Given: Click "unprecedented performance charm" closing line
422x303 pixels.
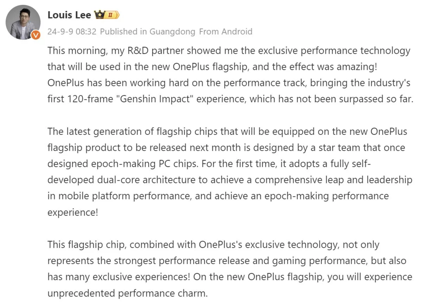Looking at the screenshot, I should (127, 293).
